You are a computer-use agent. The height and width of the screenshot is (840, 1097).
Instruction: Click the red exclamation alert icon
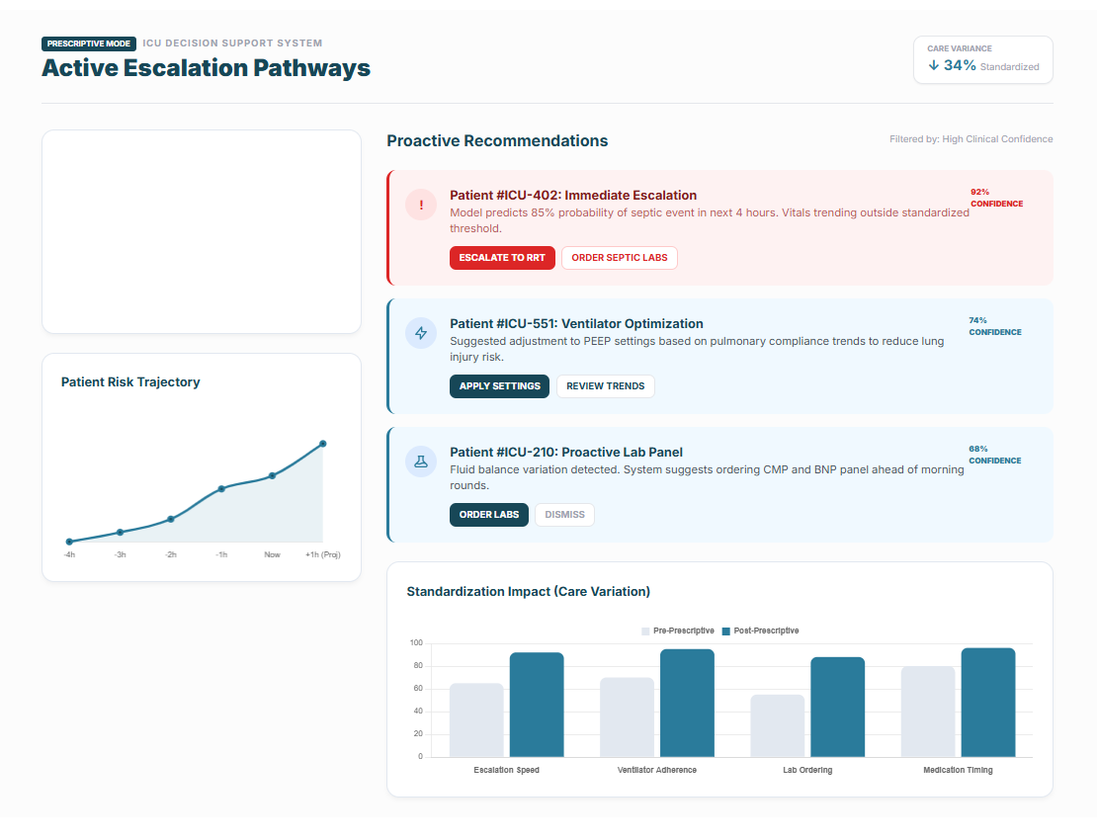421,205
